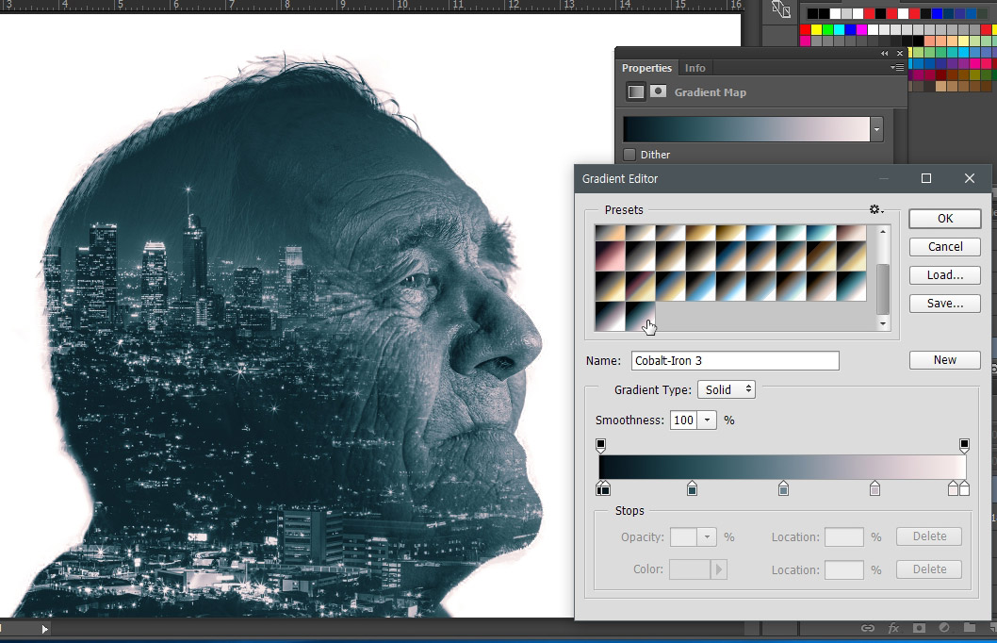Pick the black-to-white preset in the last preset row

(x=610, y=316)
